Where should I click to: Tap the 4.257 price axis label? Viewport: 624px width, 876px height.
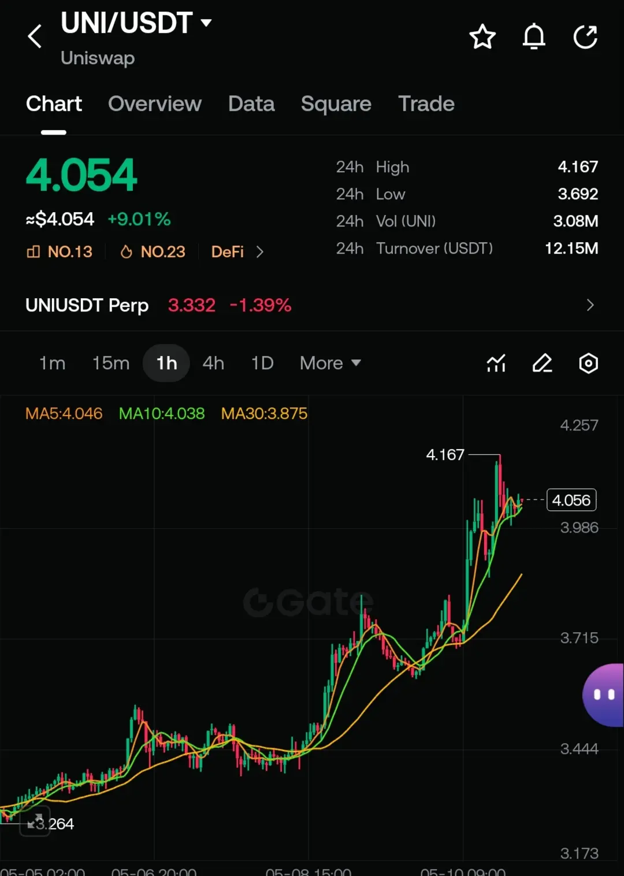[579, 425]
